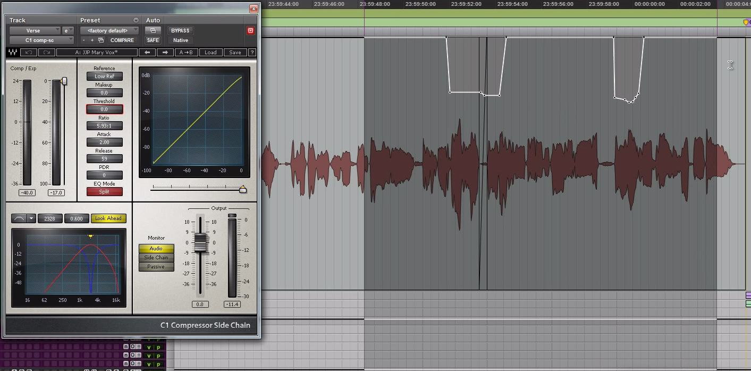Select next preset with plus button
Viewport: 751px width, 371px height.
[92, 40]
